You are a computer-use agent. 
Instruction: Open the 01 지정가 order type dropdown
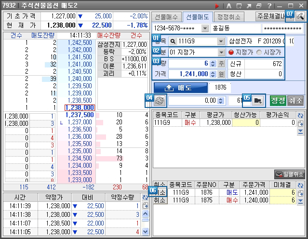pyautogui.click(x=221, y=52)
